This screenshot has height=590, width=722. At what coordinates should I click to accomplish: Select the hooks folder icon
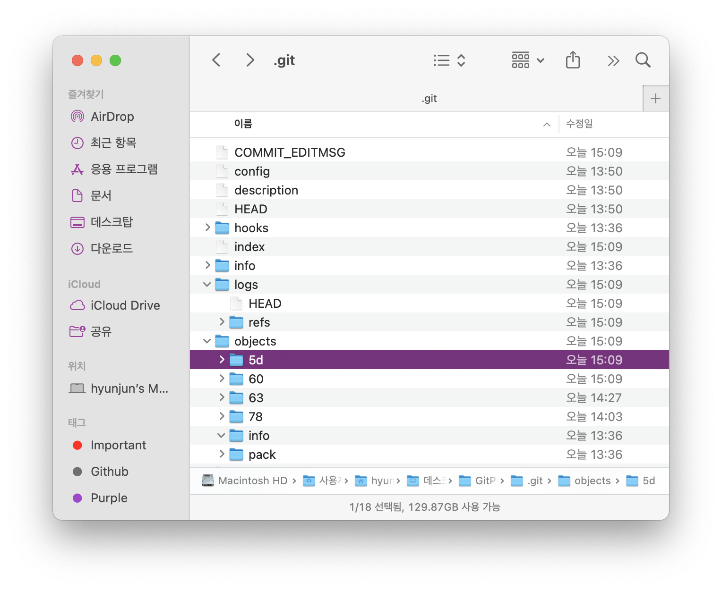(x=222, y=228)
